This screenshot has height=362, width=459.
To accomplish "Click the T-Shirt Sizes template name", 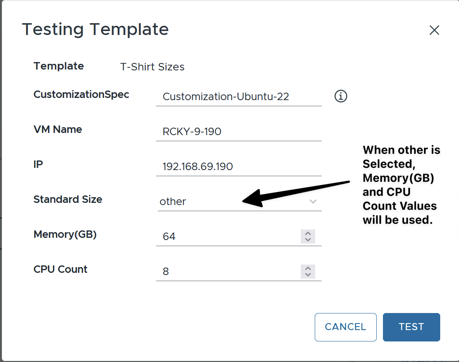I will tap(152, 67).
